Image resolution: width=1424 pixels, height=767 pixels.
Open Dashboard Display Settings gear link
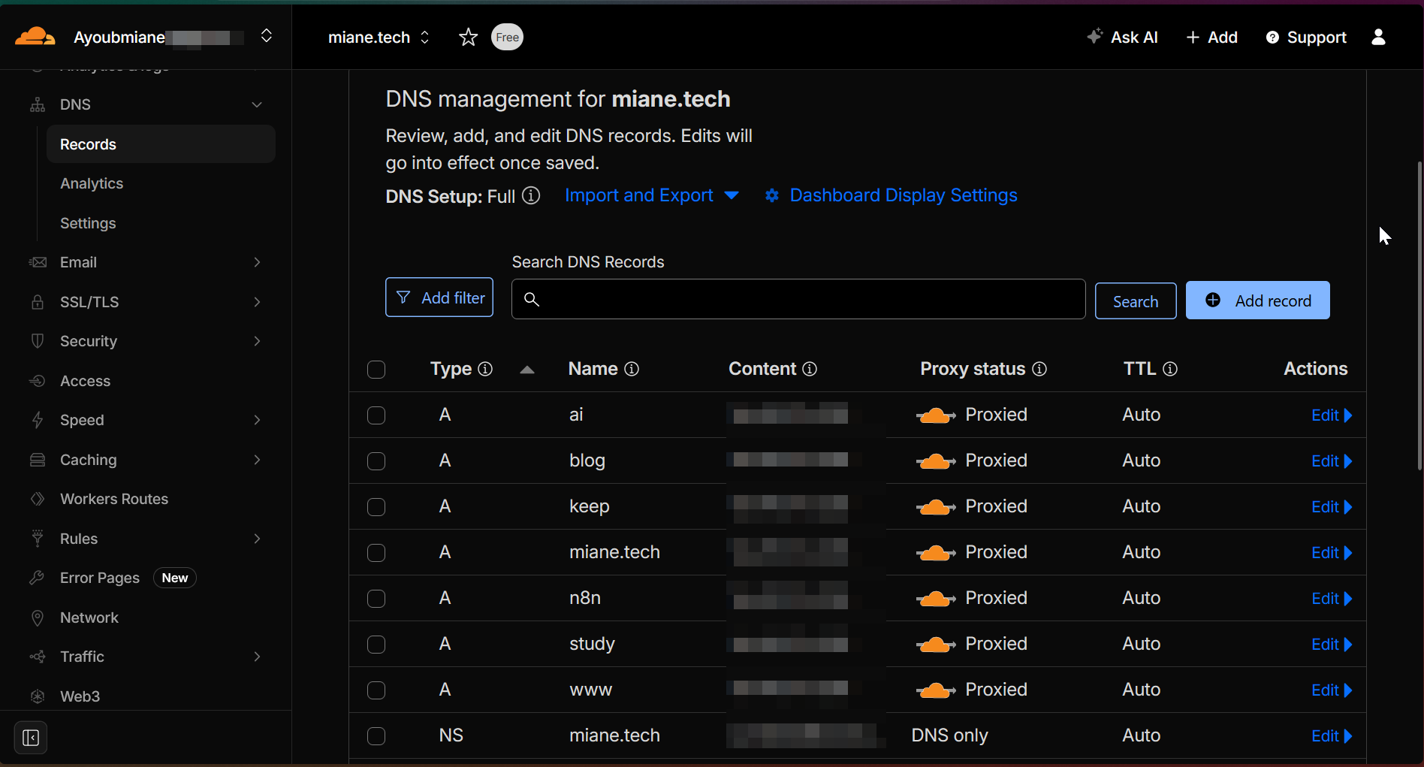892,195
